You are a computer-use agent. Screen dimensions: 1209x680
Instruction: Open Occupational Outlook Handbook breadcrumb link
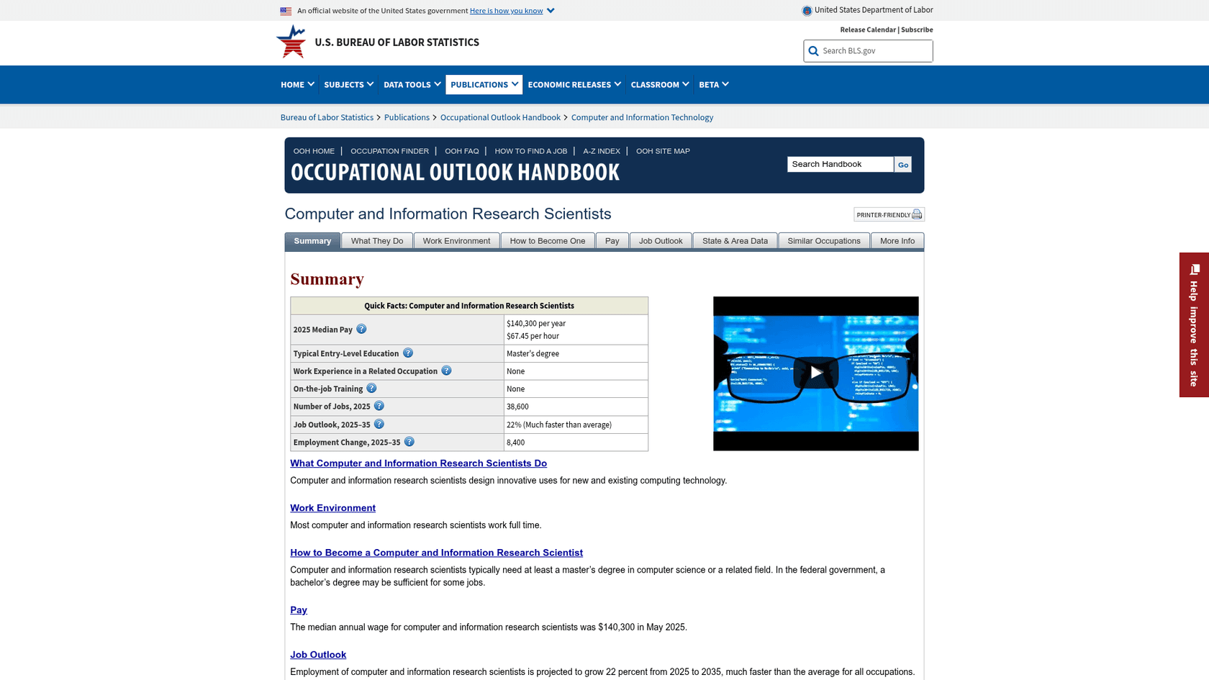point(500,117)
